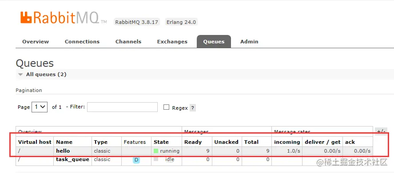
Task: Click the green running state indicator
Action: point(156,151)
